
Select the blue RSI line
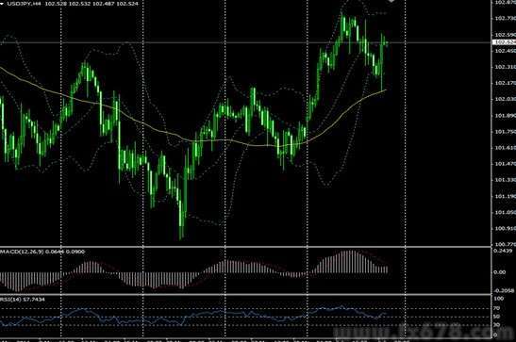(x=194, y=316)
